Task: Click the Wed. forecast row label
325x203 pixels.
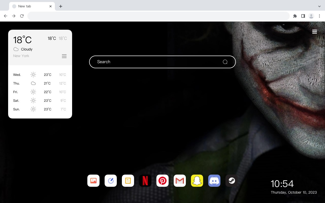Action: coord(17,75)
